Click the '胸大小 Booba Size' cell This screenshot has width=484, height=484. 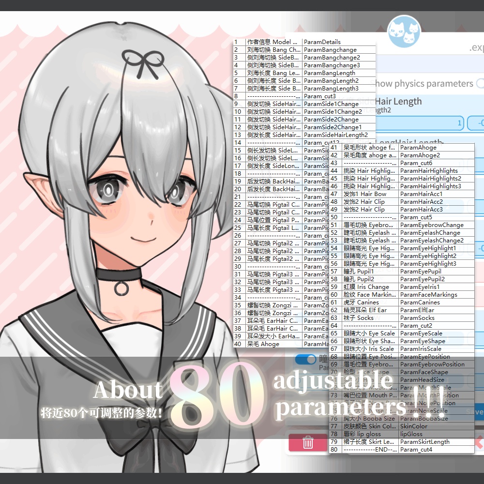tap(370, 419)
